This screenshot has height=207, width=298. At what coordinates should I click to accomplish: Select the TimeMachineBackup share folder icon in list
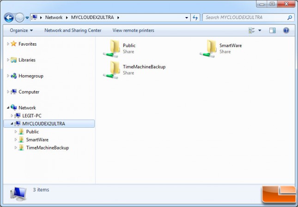point(112,70)
